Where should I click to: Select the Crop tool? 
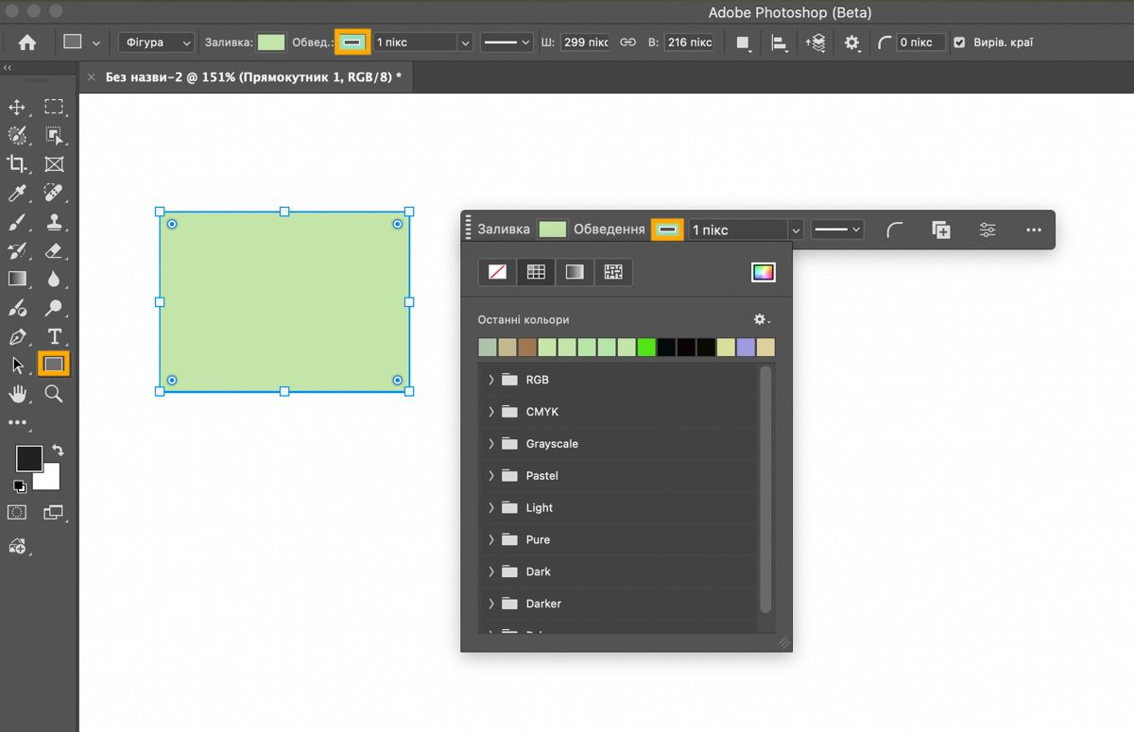coord(17,164)
